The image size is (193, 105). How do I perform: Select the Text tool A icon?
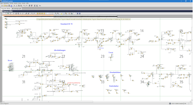tap(10, 14)
